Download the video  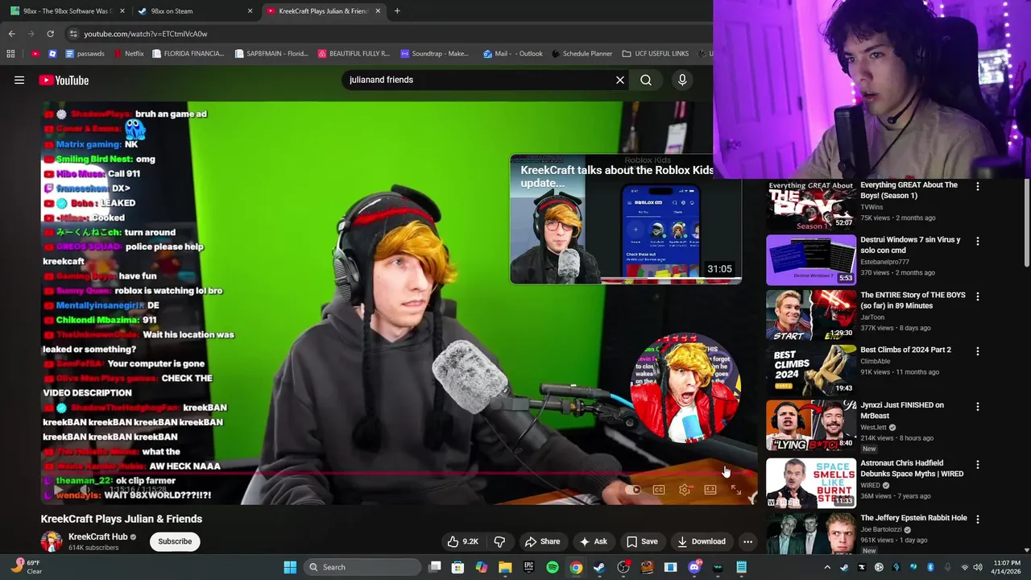pyautogui.click(x=701, y=541)
